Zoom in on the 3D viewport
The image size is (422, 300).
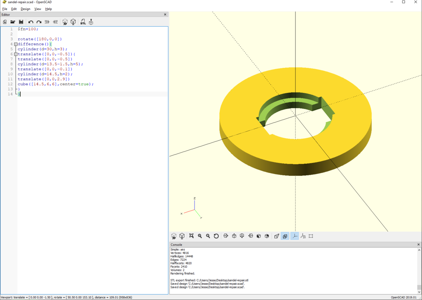tap(200, 236)
